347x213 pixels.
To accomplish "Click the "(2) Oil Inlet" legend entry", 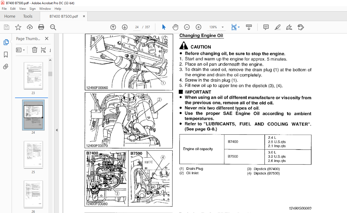I will coord(189,173).
